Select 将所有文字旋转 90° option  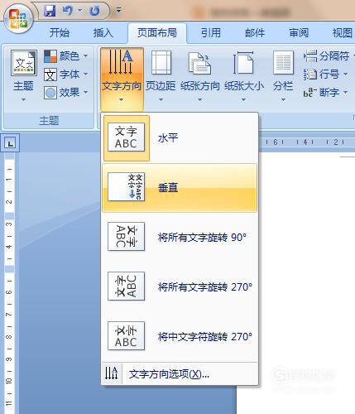coord(180,237)
